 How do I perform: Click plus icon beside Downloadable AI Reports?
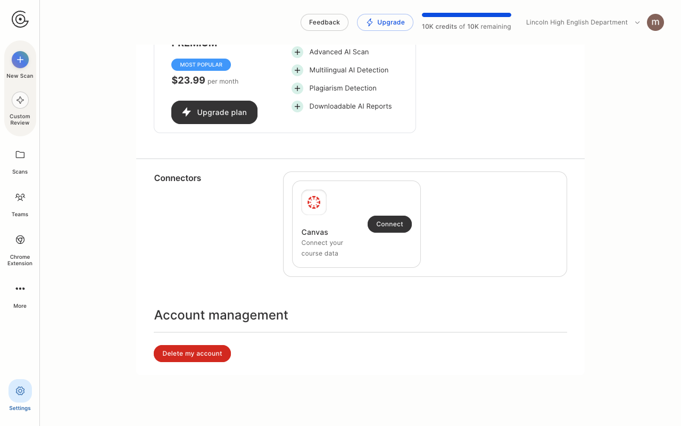coord(297,106)
